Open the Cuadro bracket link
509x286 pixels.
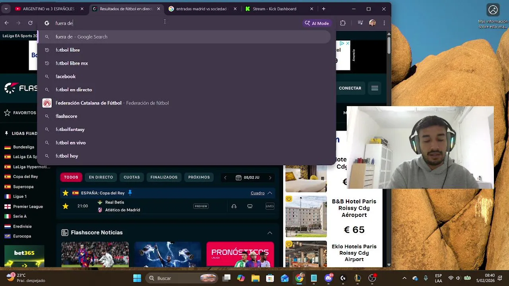pos(257,193)
